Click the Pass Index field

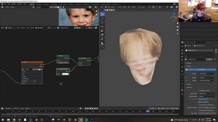pyautogui.click(x=207, y=113)
